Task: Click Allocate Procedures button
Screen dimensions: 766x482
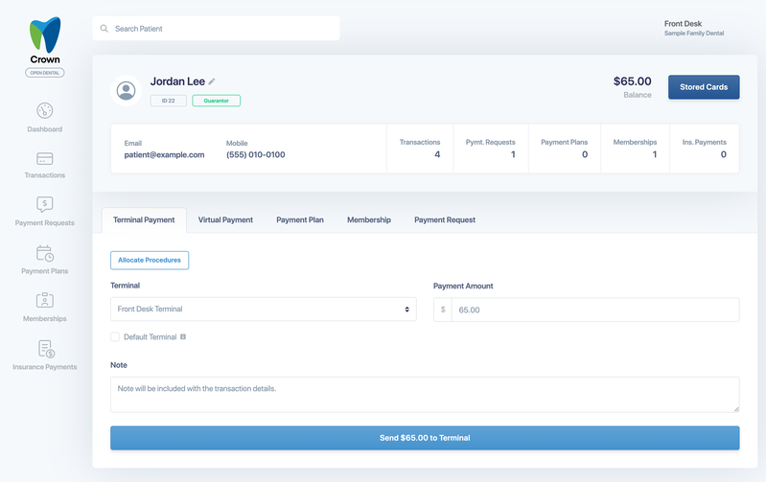Action: (x=150, y=261)
